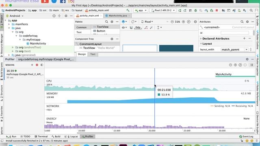Image resolution: width=260 pixels, height=146 pixels.
Task: Click the infer constraints magic wand icon
Action: [x=151, y=28]
